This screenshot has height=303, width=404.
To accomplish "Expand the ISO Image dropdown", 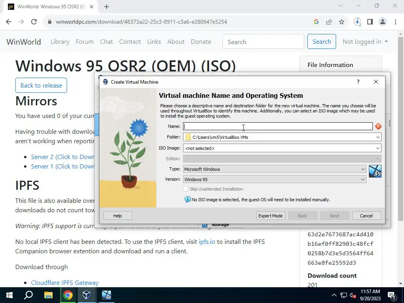I will pos(378,148).
